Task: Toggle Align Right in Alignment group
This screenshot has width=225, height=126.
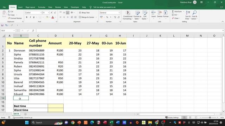Action: (67, 17)
